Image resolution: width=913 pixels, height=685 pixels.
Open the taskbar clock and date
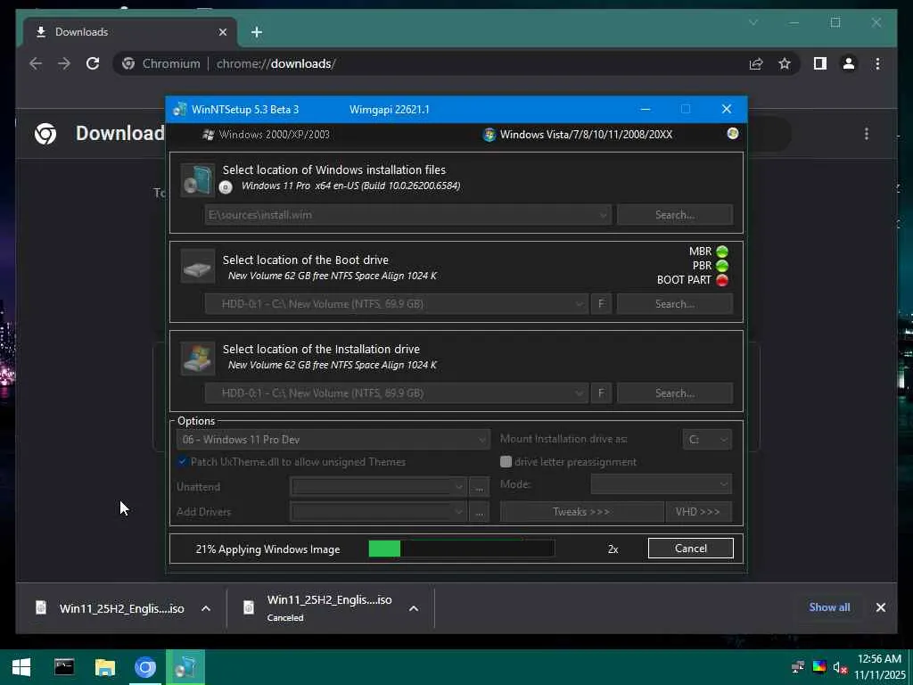click(879, 667)
